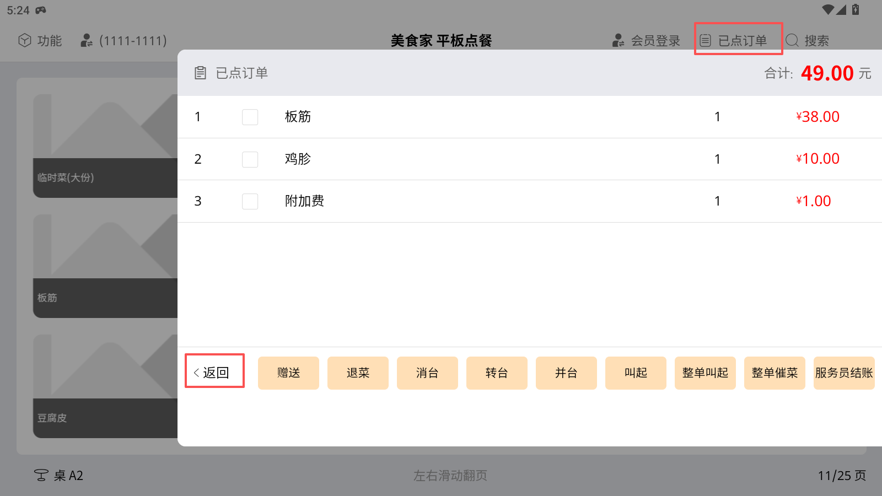
Task: Click the clipboard icon in order panel header
Action: [x=201, y=73]
